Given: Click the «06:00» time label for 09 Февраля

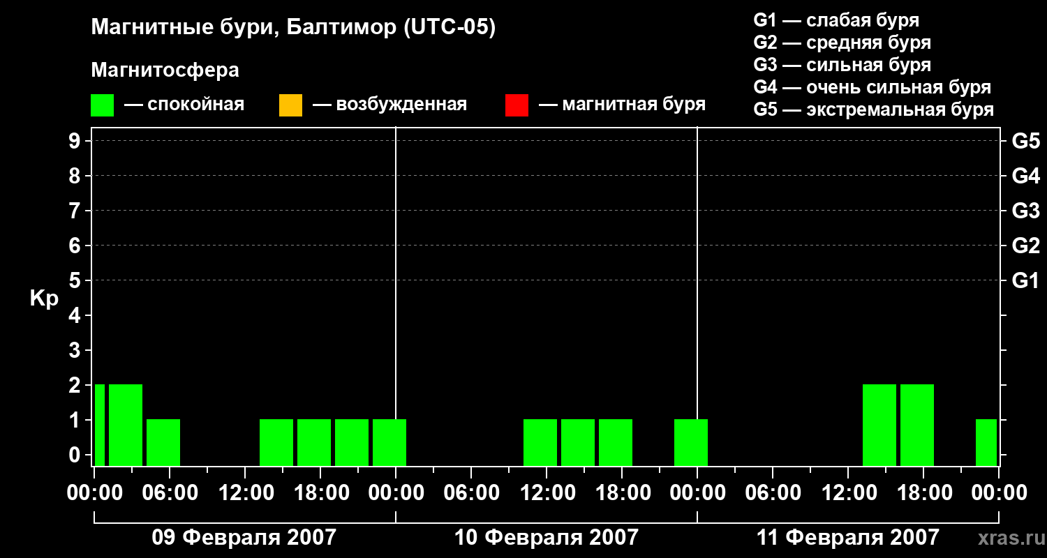Looking at the screenshot, I should click(x=170, y=493).
